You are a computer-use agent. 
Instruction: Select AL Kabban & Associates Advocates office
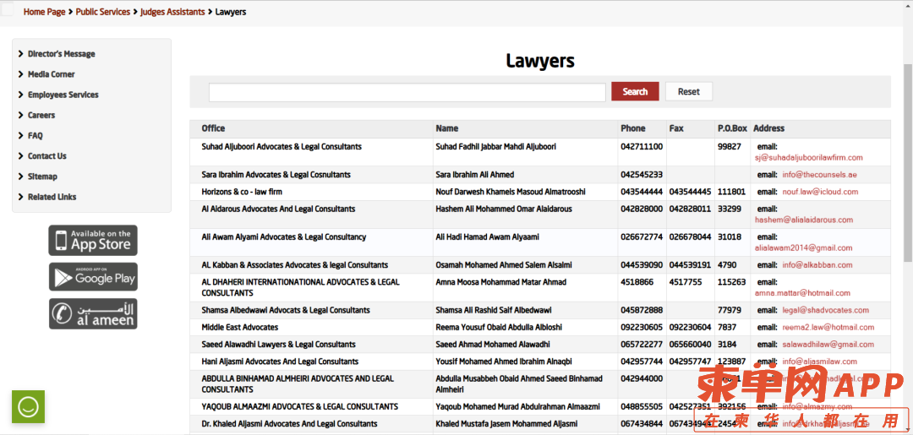(295, 265)
